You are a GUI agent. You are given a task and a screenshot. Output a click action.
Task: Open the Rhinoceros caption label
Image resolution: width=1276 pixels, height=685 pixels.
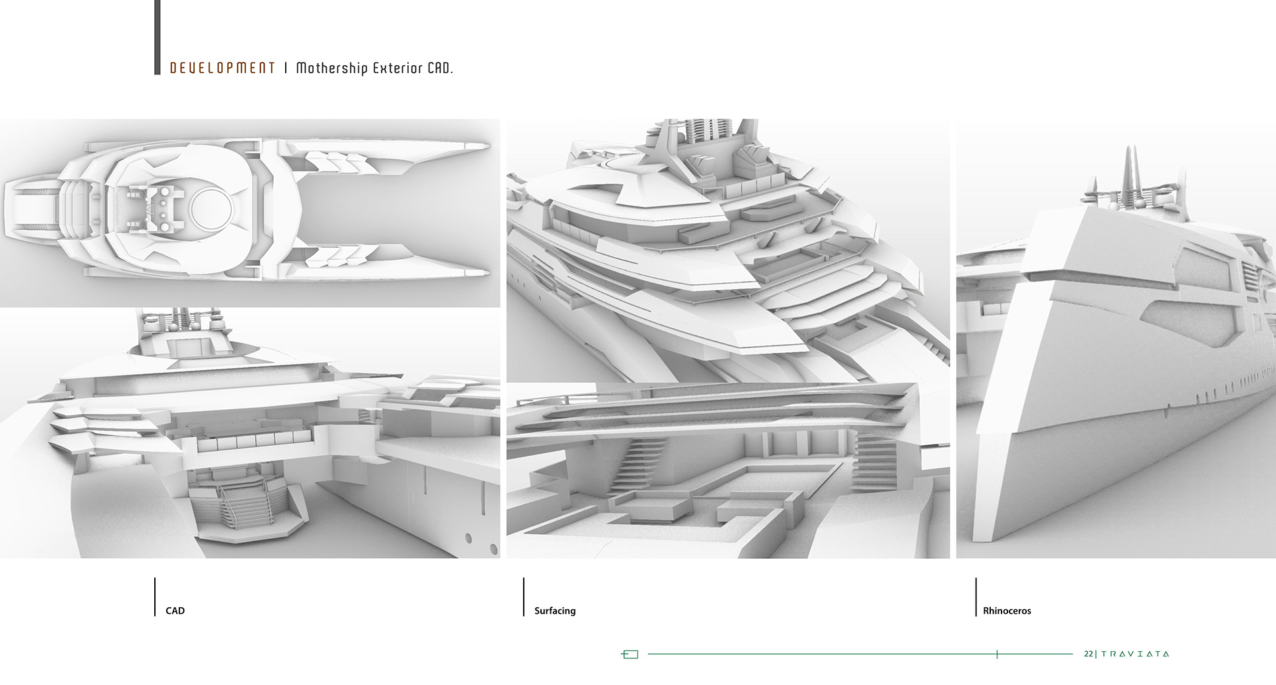(1008, 610)
